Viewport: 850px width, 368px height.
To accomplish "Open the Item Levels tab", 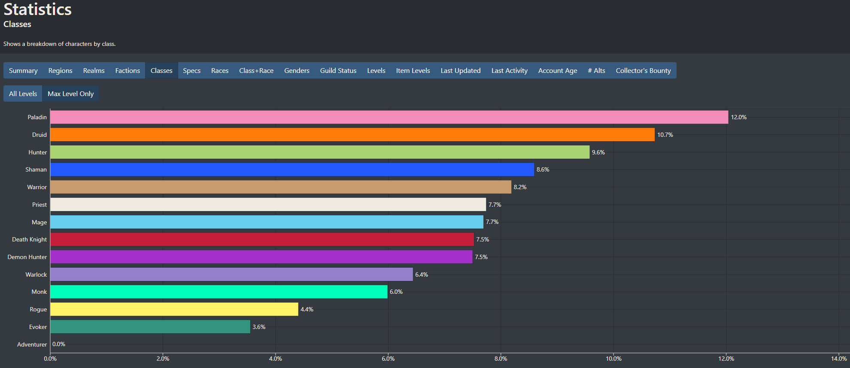I will pyautogui.click(x=413, y=70).
